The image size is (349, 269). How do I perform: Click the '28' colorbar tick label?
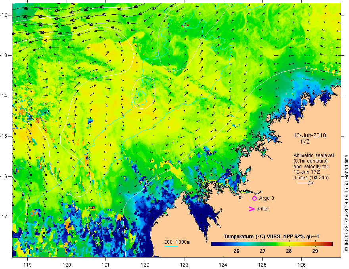point(289,251)
